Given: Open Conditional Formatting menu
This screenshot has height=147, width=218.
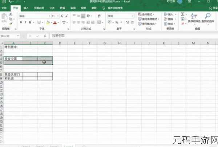Looking at the screenshot, I should pos(146,14).
